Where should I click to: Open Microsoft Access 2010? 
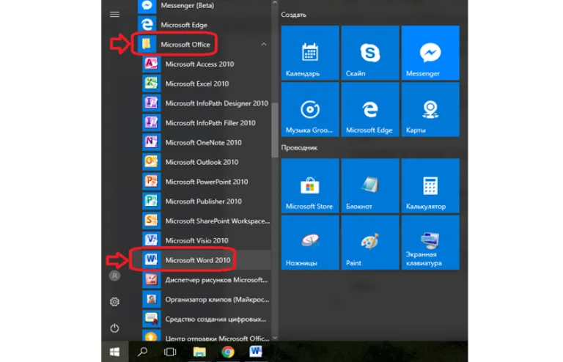207,64
